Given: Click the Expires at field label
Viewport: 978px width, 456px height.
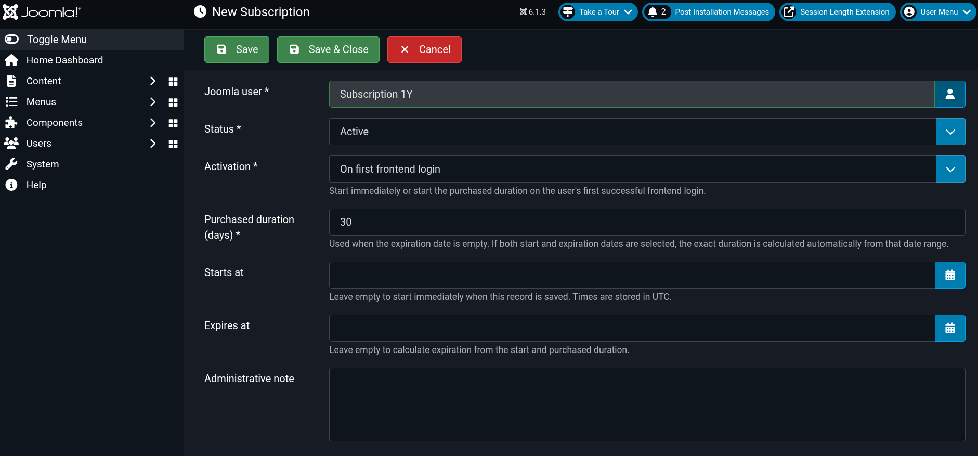Looking at the screenshot, I should (227, 325).
